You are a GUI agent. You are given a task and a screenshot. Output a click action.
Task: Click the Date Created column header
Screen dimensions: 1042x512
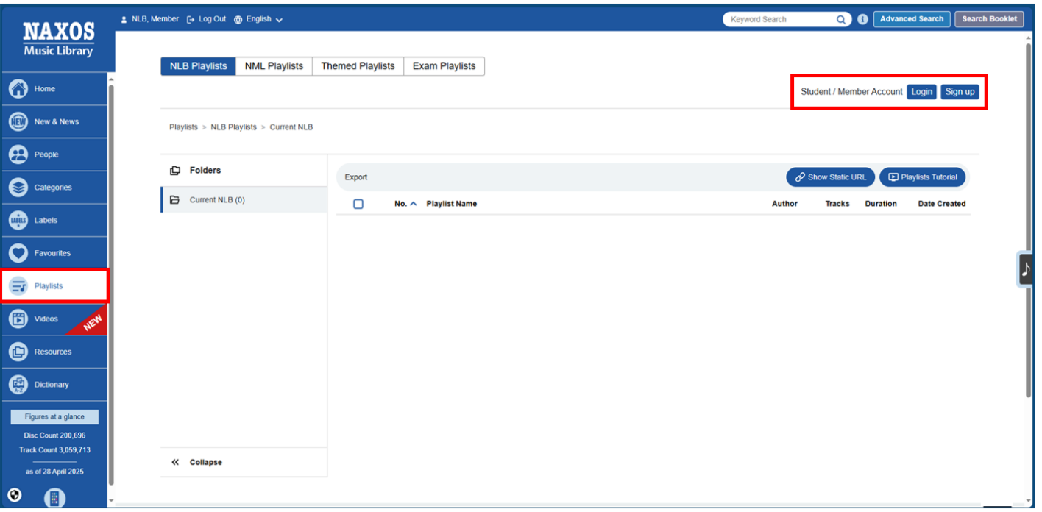pos(942,204)
